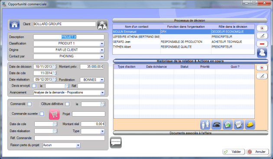Image resolution: width=273 pixels, height=159 pixels.
Task: Click the Montant réel field
Action: coord(93,124)
